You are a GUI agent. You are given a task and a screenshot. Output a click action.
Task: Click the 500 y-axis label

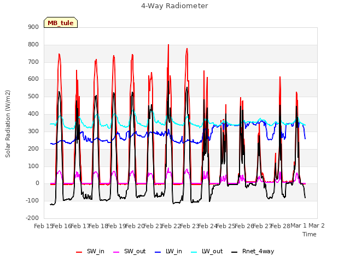pos(33,97)
